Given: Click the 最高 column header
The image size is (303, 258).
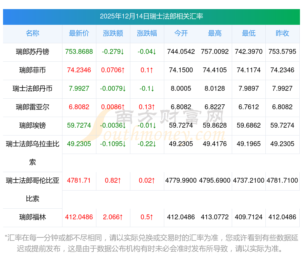Looking at the screenshot, I should coord(215,34).
